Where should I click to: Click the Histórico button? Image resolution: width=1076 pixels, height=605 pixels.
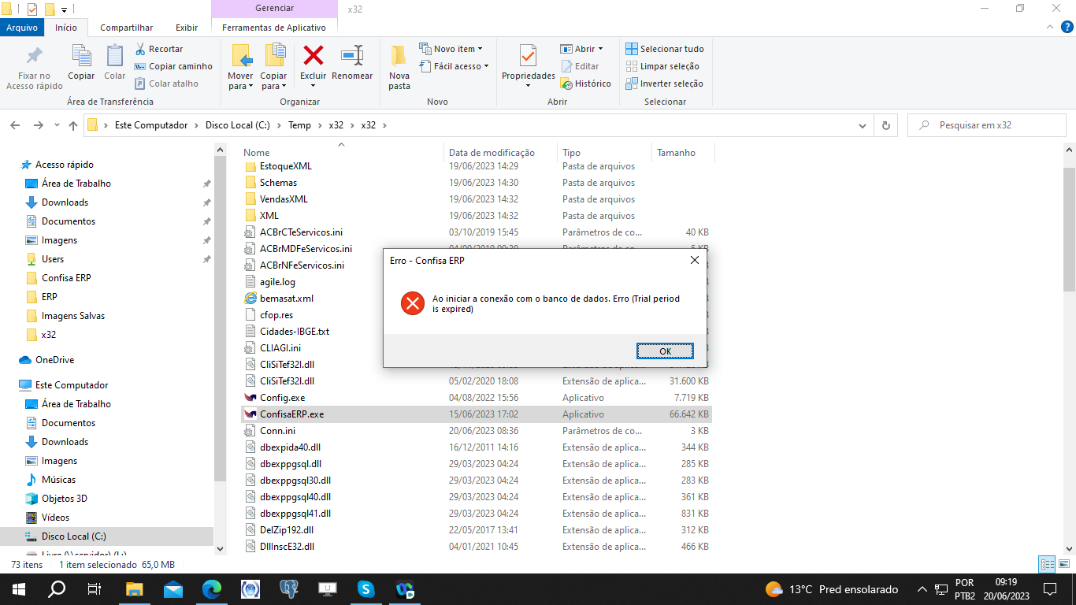586,84
